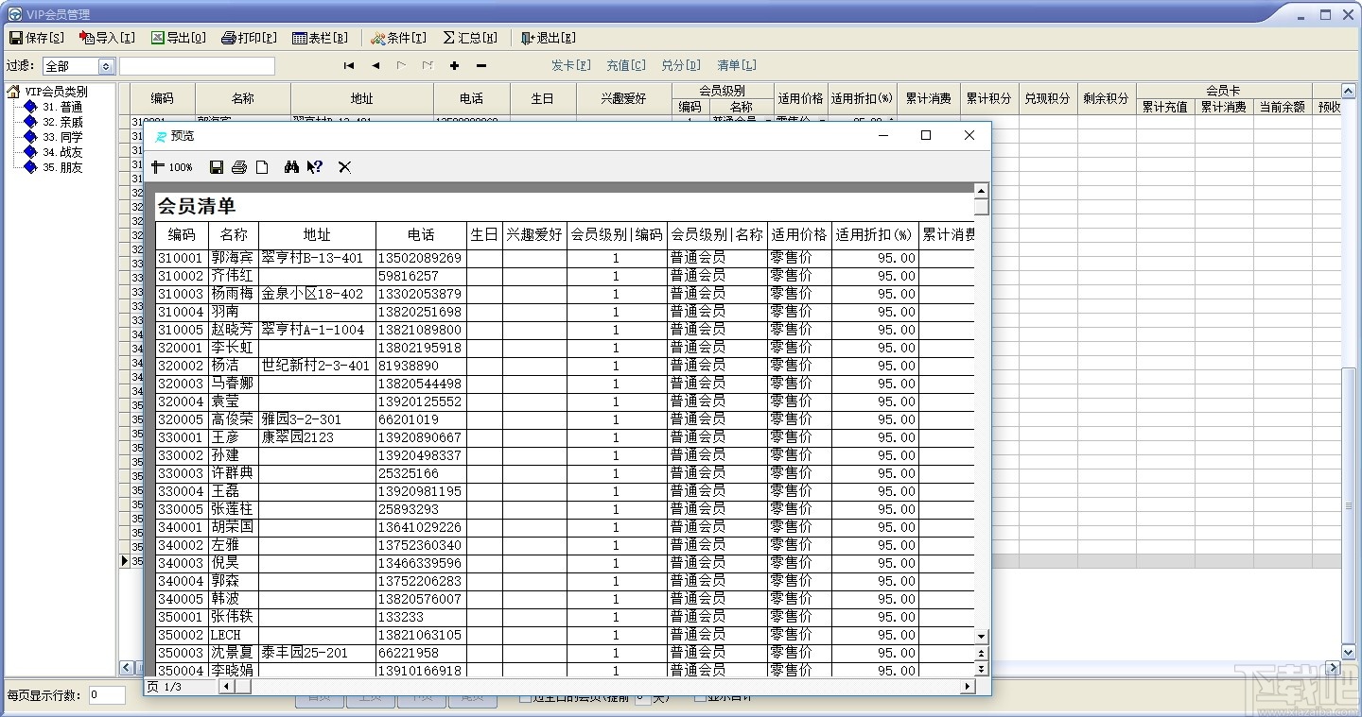Click the save disk icon in preview window
Image resolution: width=1362 pixels, height=717 pixels.
(216, 167)
